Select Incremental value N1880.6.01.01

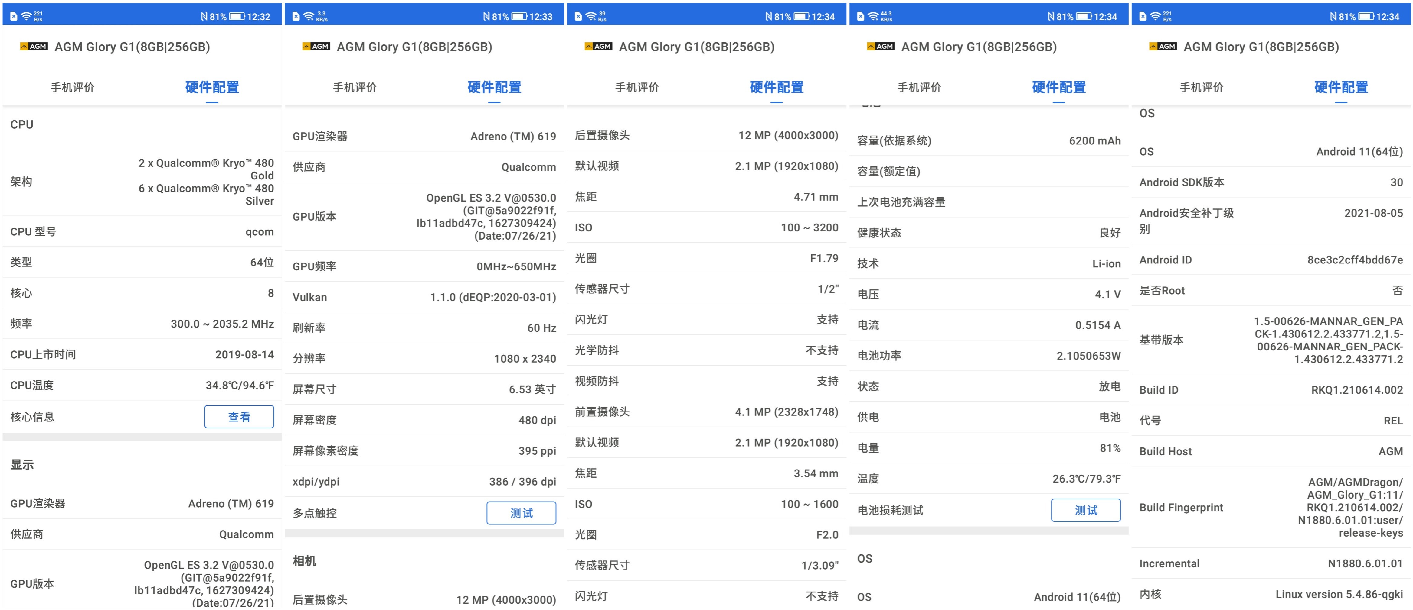[x=1365, y=563]
